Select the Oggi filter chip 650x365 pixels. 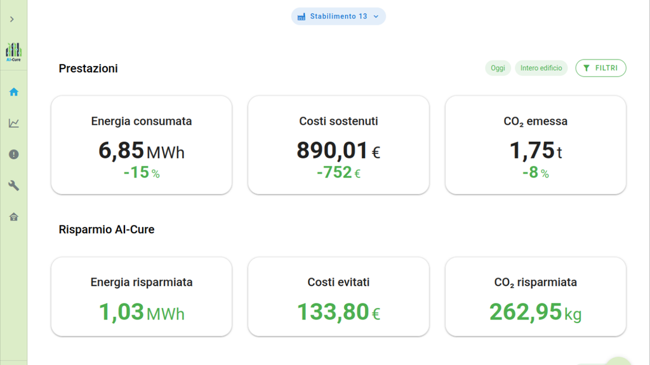[x=498, y=68]
